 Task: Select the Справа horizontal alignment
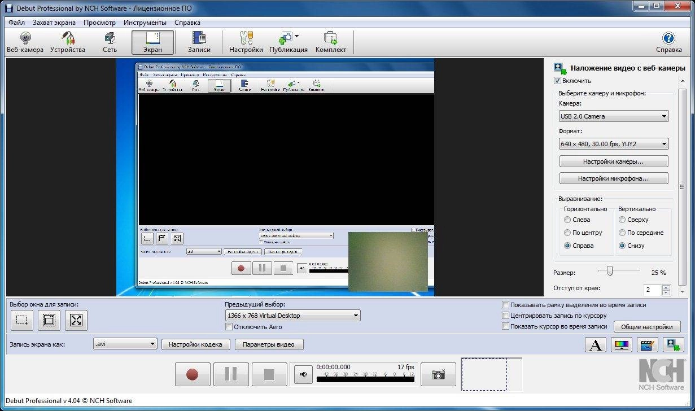pos(567,246)
